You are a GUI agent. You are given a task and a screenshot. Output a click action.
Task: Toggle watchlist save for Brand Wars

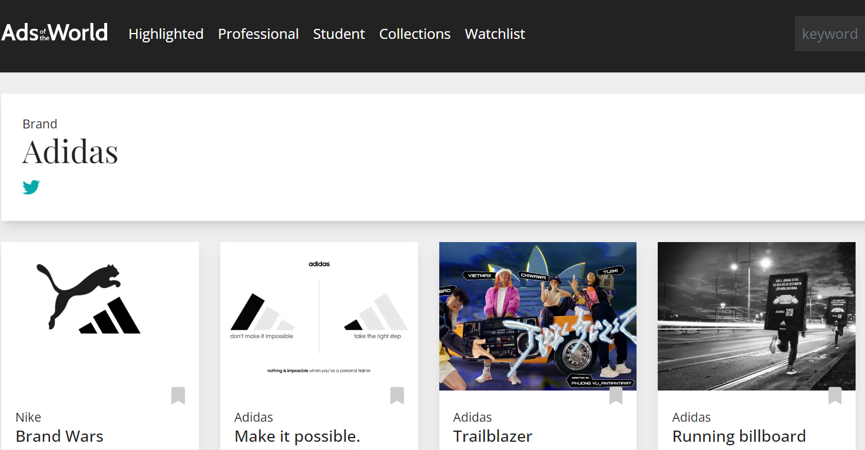178,396
